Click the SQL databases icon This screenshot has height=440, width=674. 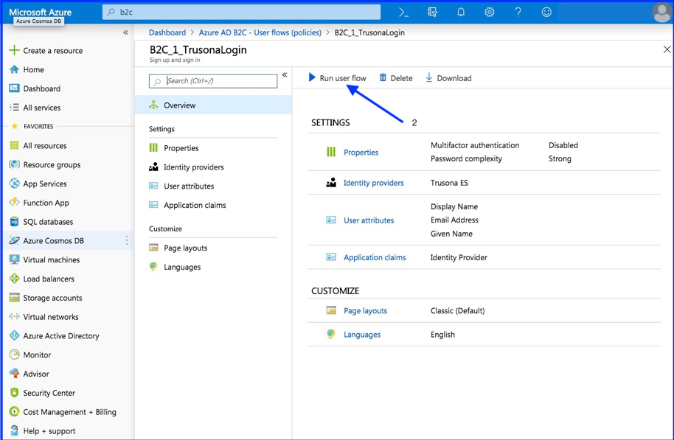14,222
